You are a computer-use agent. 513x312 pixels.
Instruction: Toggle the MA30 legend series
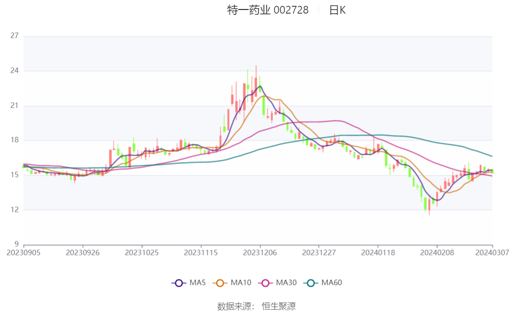tap(277, 283)
